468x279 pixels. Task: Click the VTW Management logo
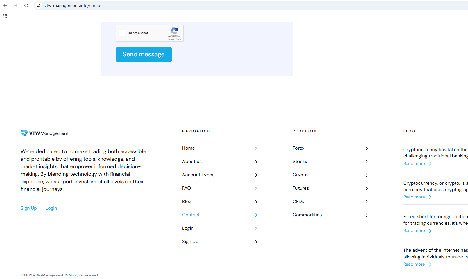click(x=44, y=133)
